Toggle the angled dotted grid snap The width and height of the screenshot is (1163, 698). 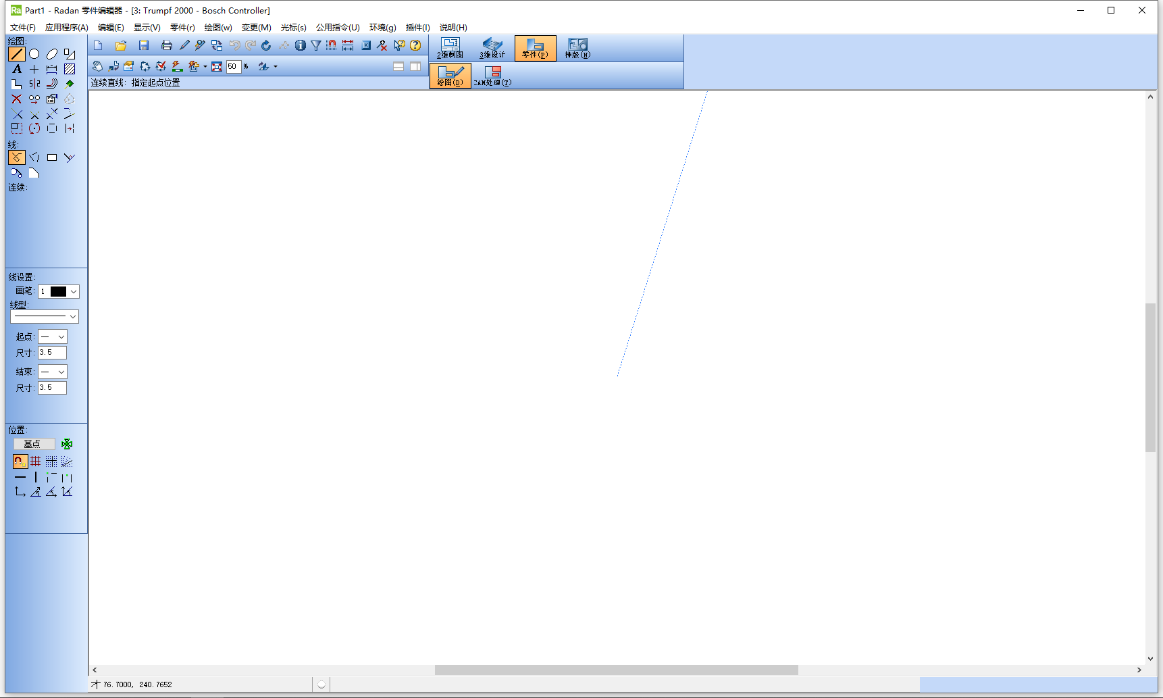coord(67,462)
